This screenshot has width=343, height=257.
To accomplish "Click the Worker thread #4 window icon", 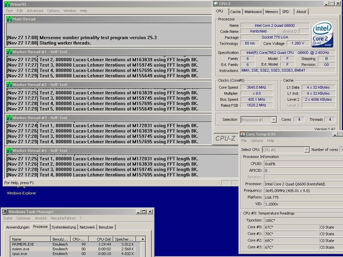I will pos(9,151).
